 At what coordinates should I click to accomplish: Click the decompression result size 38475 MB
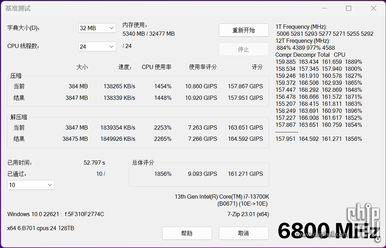pyautogui.click(x=75, y=139)
